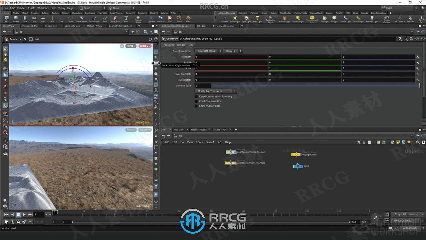Switch to Render View tab
This screenshot has height=240, width=426.
[51, 26]
